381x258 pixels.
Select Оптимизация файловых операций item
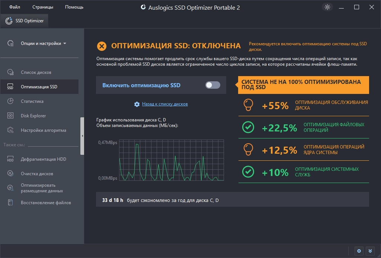(x=304, y=127)
